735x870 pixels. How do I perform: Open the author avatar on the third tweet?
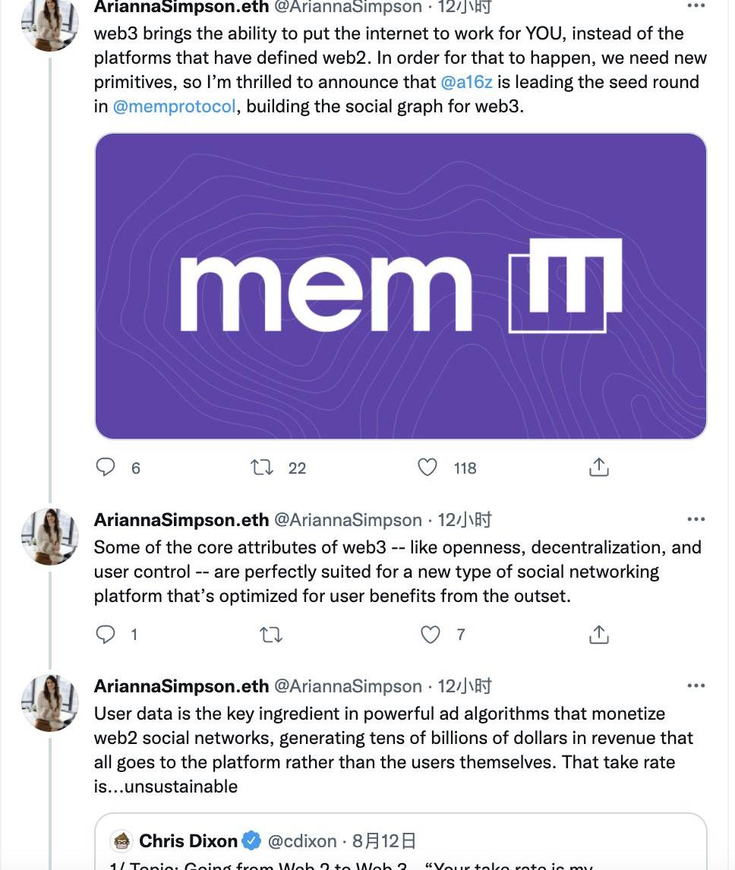[x=50, y=704]
